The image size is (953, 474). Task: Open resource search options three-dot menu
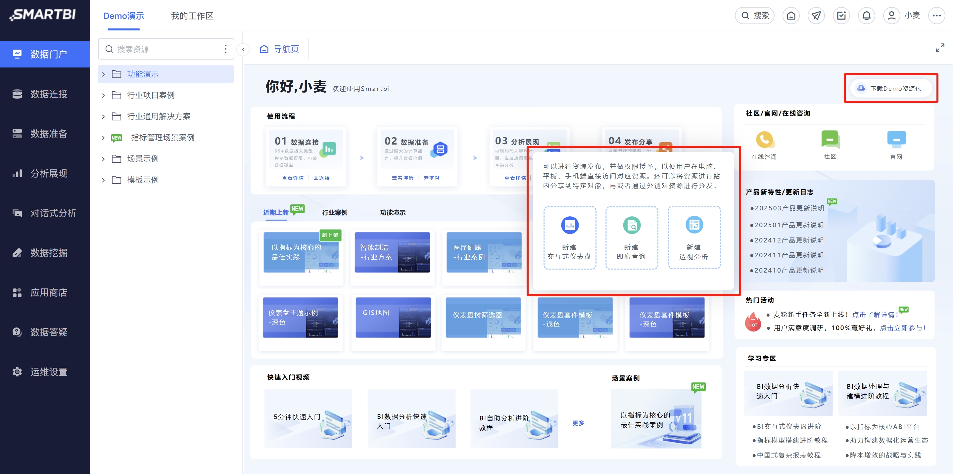226,49
